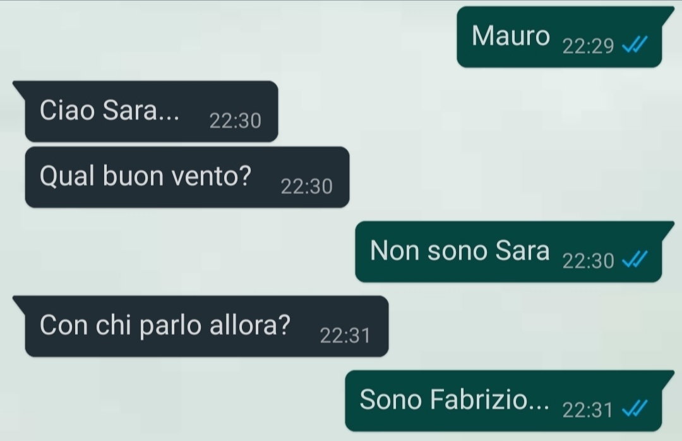Image resolution: width=682 pixels, height=441 pixels.
Task: Tap 22:30 timestamp of Qual buon vento
Action: pyautogui.click(x=307, y=186)
